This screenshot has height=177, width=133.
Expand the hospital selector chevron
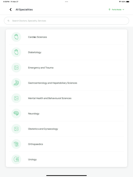[123, 10]
